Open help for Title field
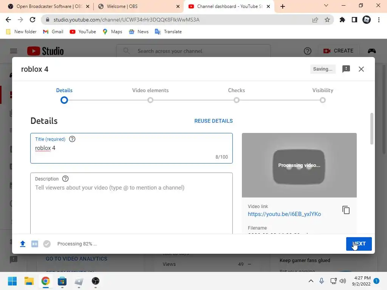Image resolution: width=387 pixels, height=290 pixels. 72,139
